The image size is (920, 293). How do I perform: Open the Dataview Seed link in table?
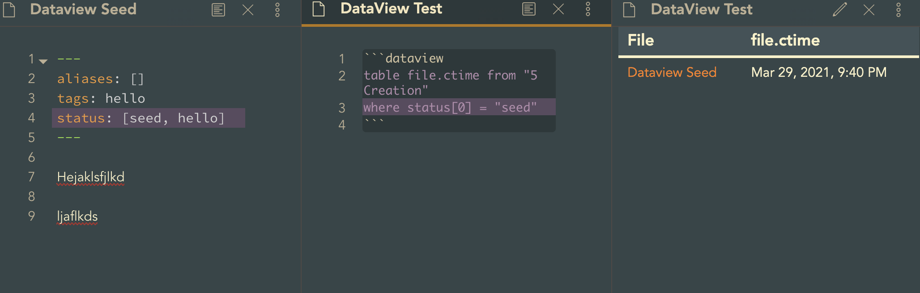(x=672, y=72)
